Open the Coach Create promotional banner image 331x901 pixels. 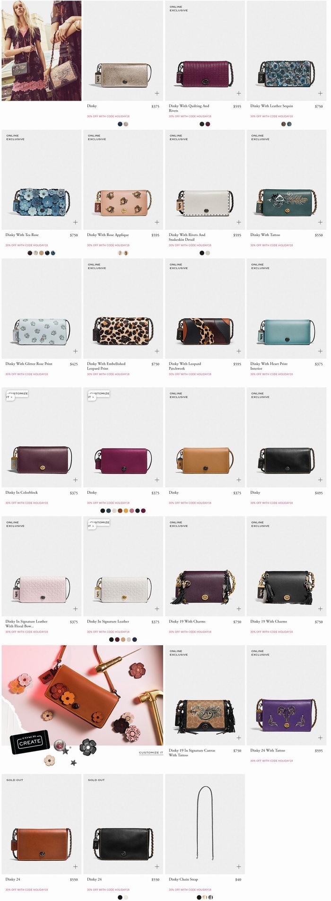click(82, 695)
